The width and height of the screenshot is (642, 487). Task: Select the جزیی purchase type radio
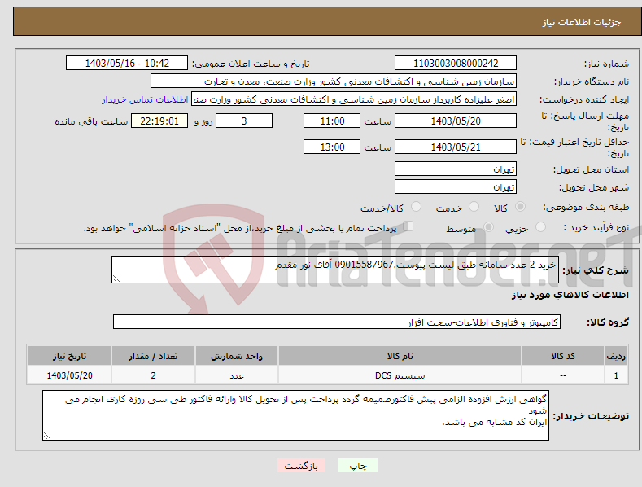coord(540,226)
